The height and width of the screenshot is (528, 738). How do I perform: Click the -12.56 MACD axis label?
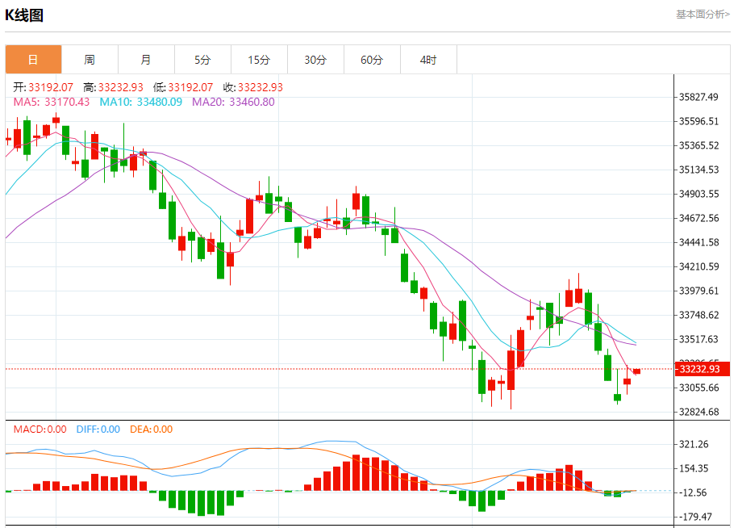692,492
